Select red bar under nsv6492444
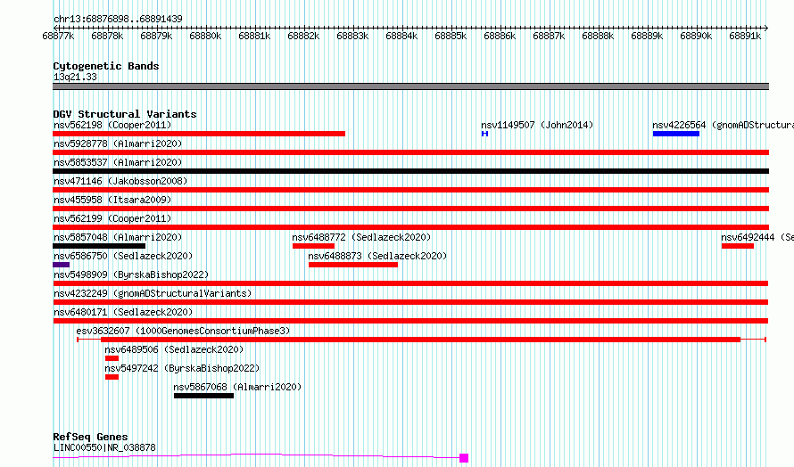 coord(738,246)
